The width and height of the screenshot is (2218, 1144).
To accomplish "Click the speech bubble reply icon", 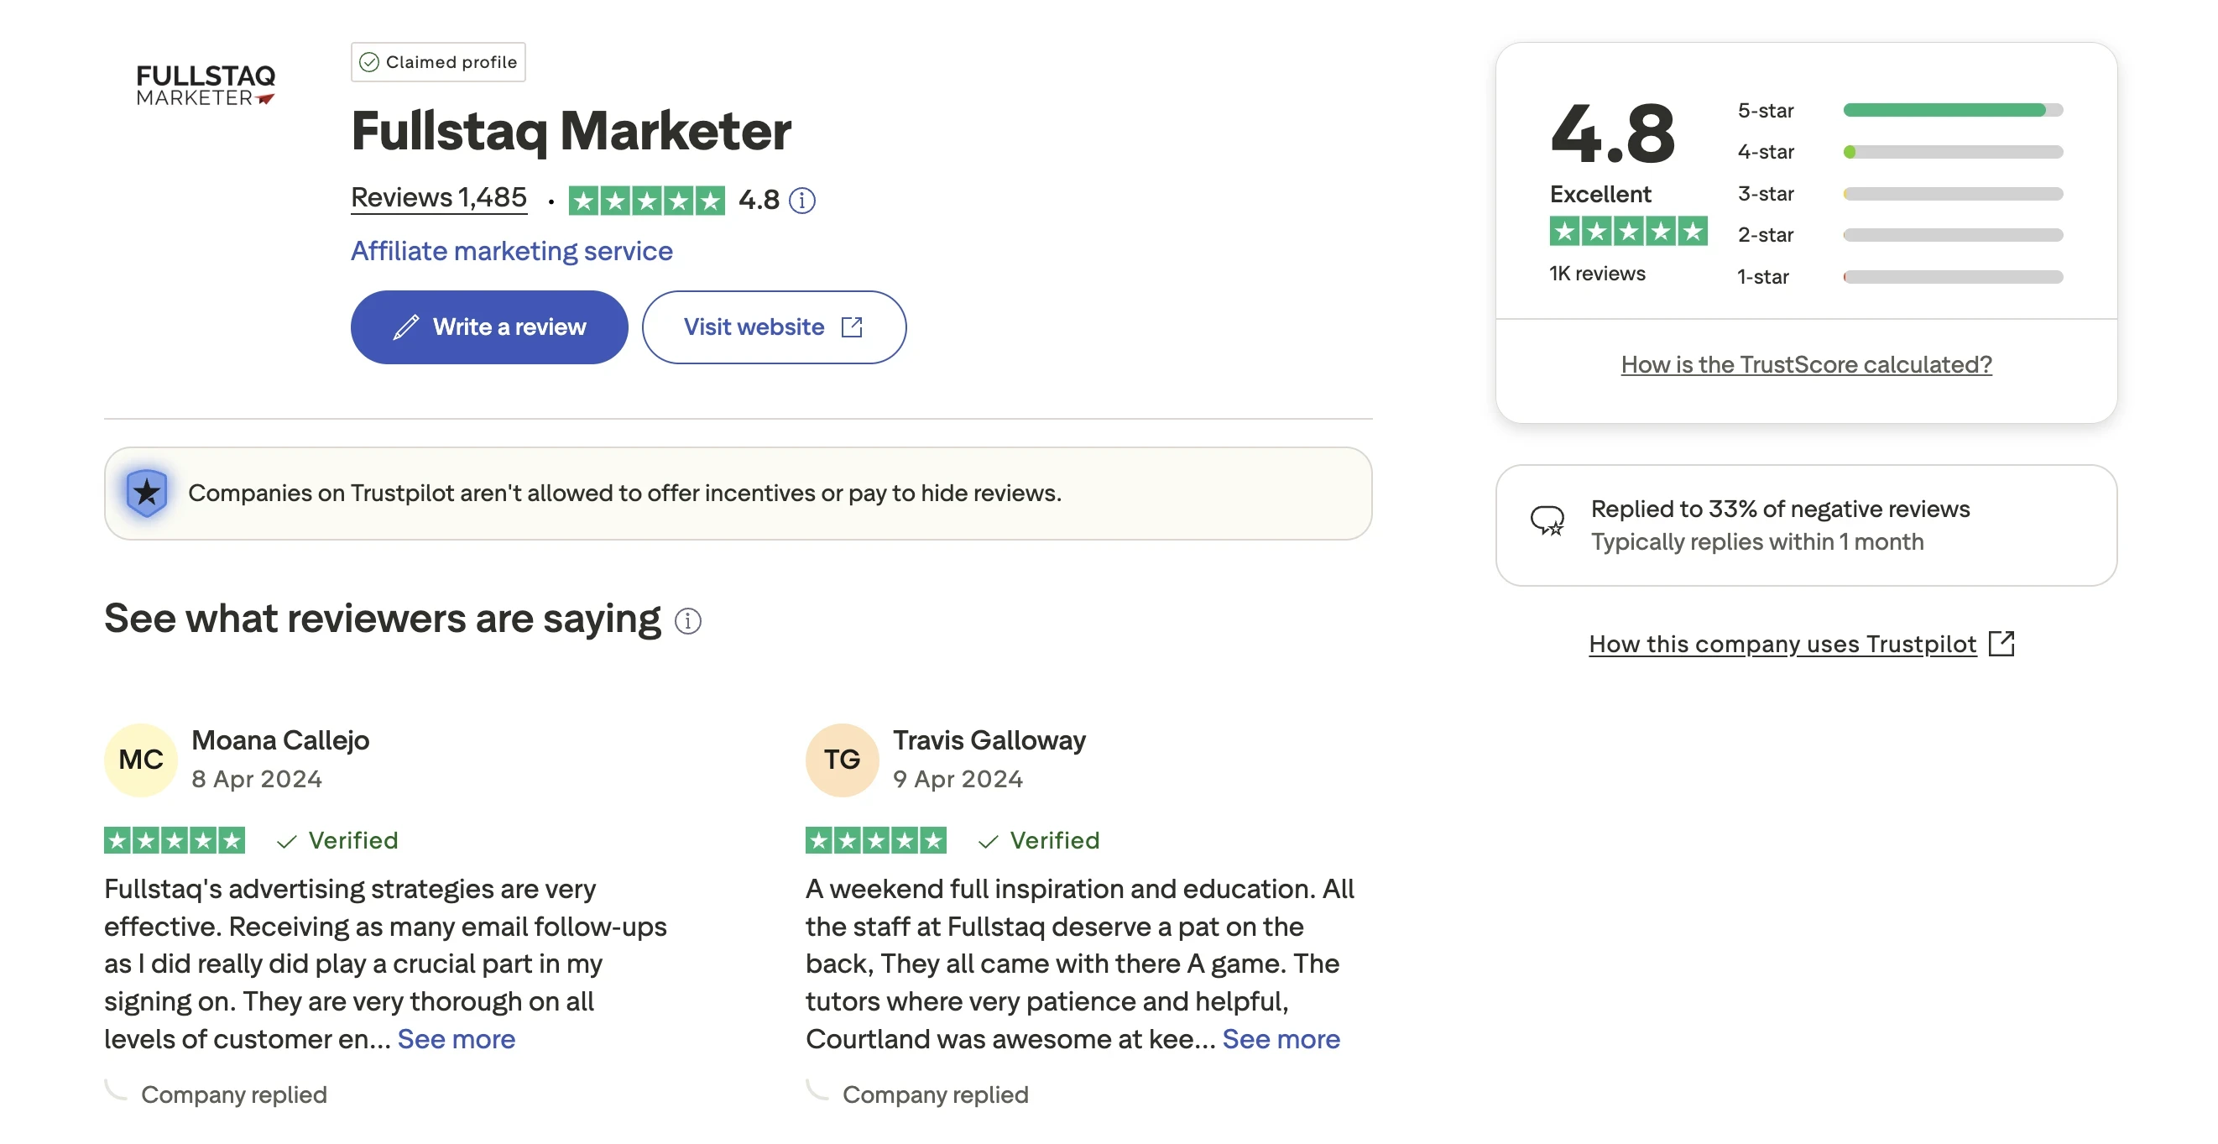I will click(1547, 521).
